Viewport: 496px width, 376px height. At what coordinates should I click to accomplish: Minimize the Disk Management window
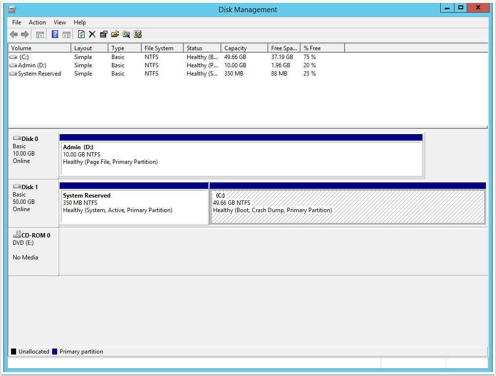click(447, 8)
